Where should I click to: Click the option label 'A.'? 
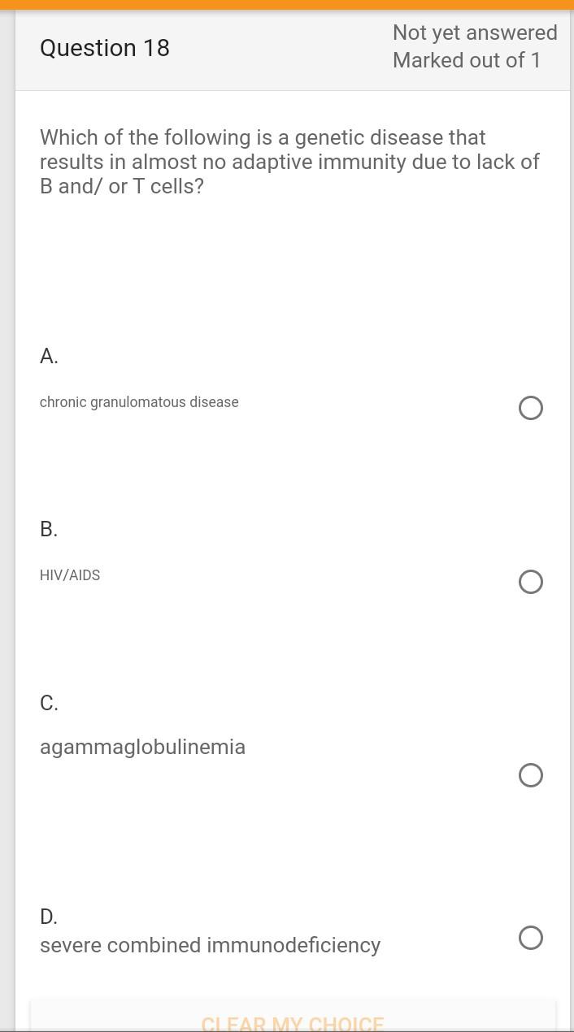point(49,356)
